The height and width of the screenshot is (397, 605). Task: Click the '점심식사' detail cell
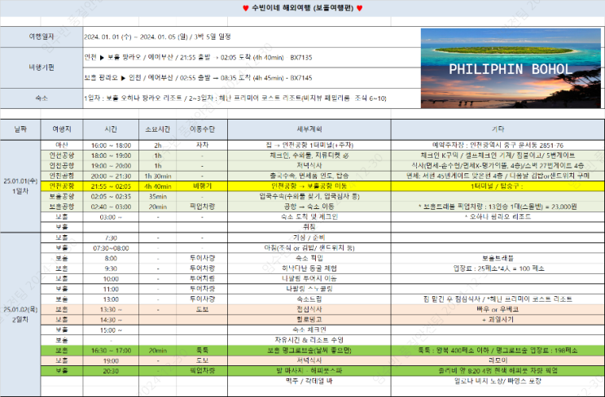pyautogui.click(x=309, y=309)
